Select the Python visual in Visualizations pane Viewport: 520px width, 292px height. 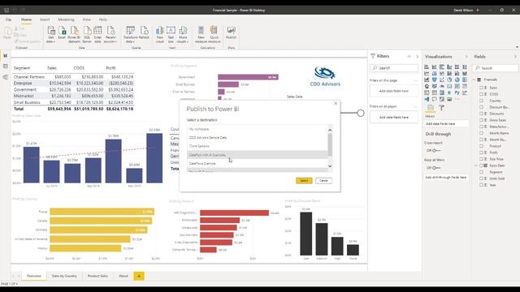tap(457, 92)
